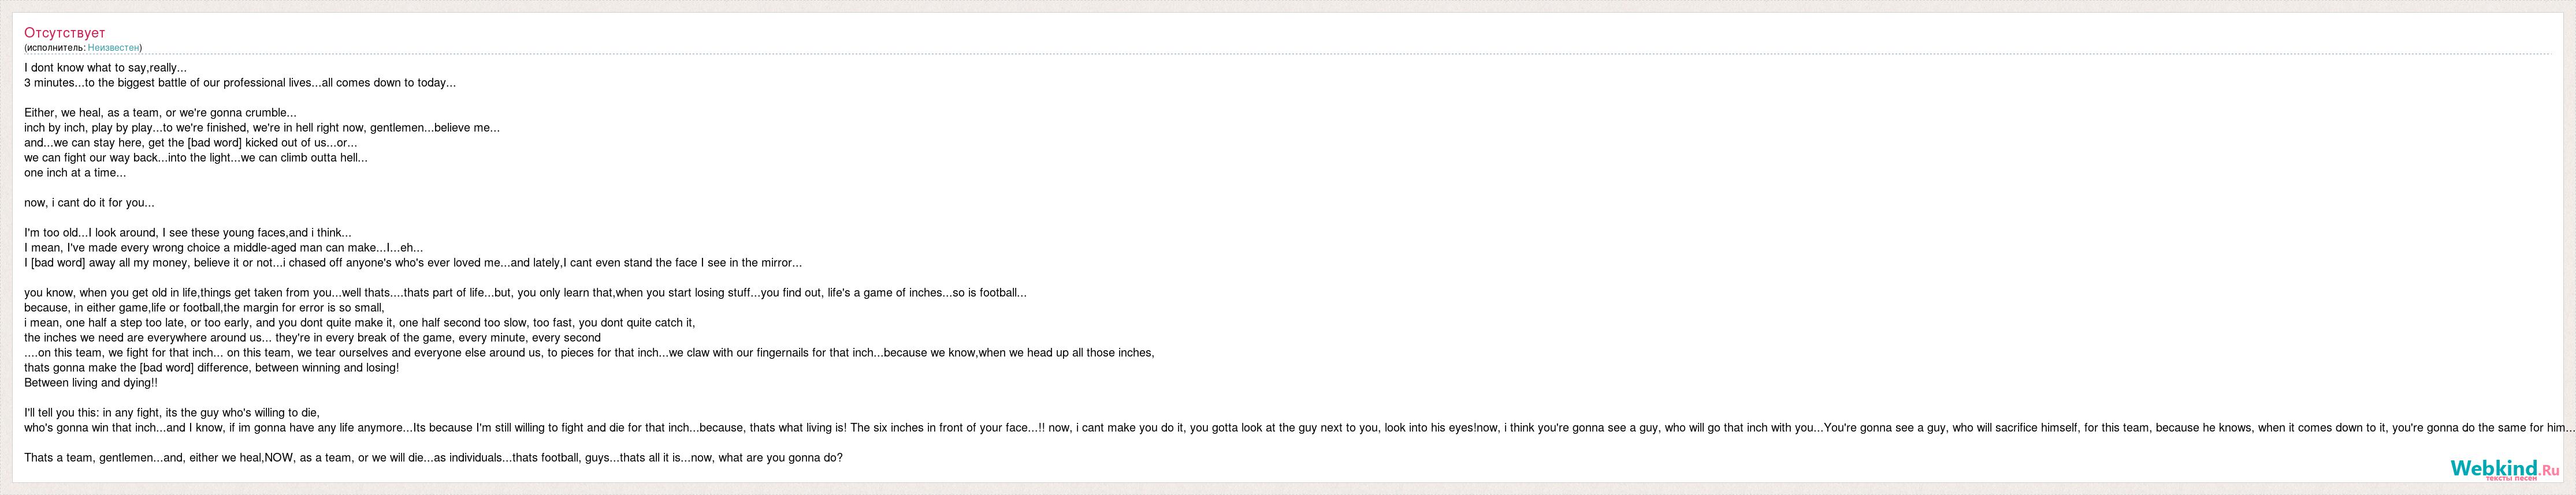Click the artist link Неизвестен
2576x495 pixels.
tap(113, 48)
